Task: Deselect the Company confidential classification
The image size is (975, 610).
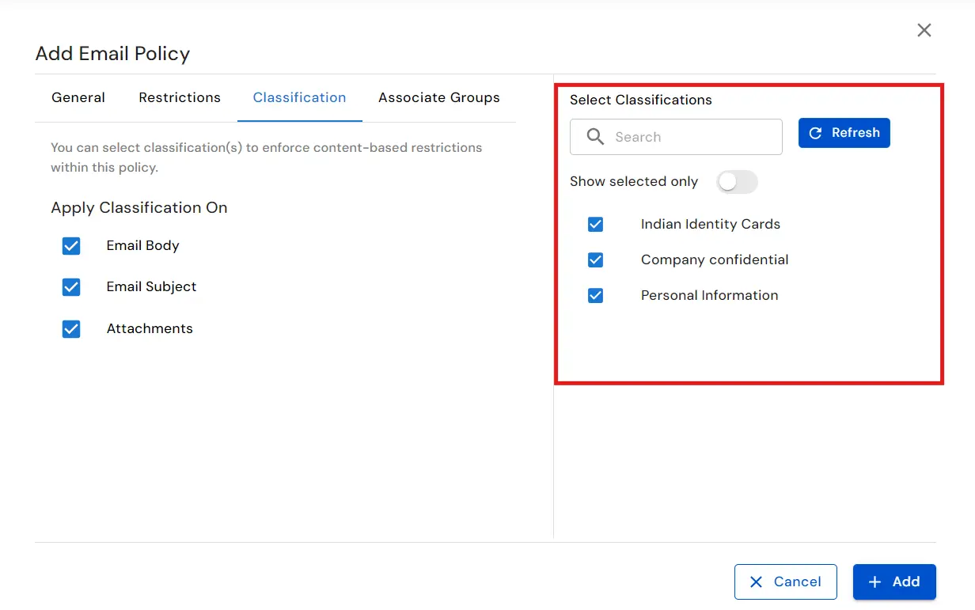Action: pyautogui.click(x=596, y=260)
